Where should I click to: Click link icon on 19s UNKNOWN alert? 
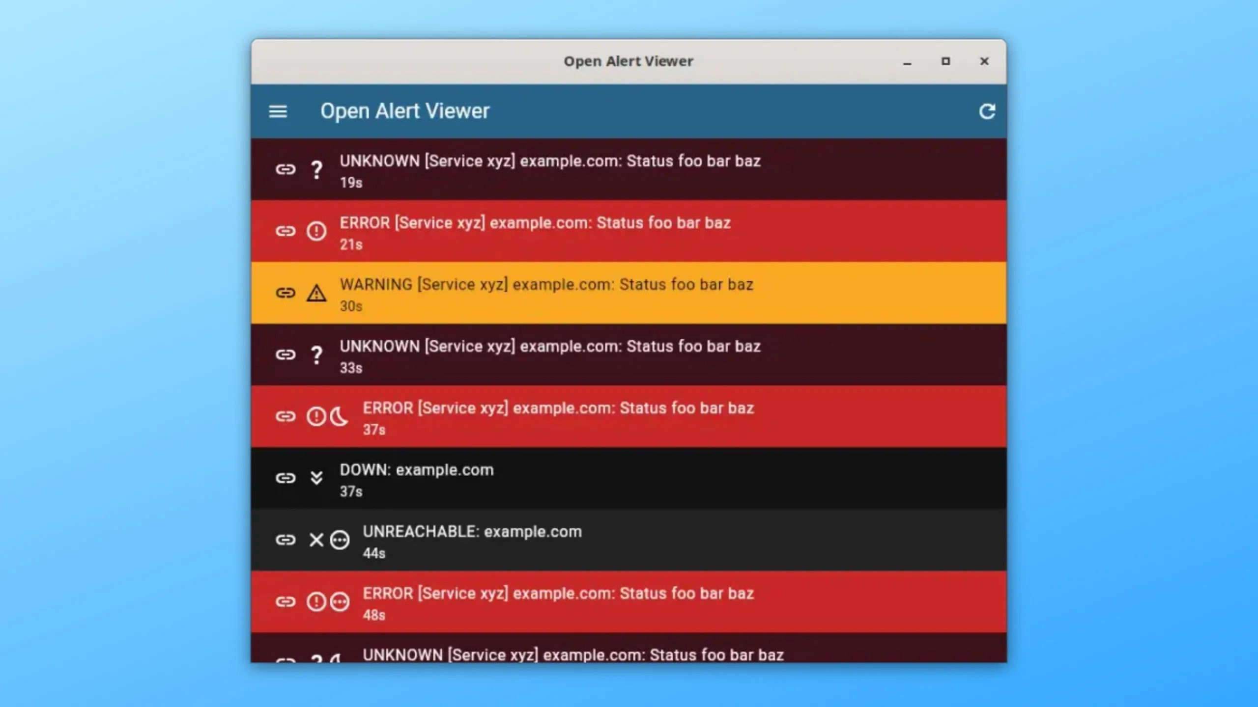click(286, 169)
